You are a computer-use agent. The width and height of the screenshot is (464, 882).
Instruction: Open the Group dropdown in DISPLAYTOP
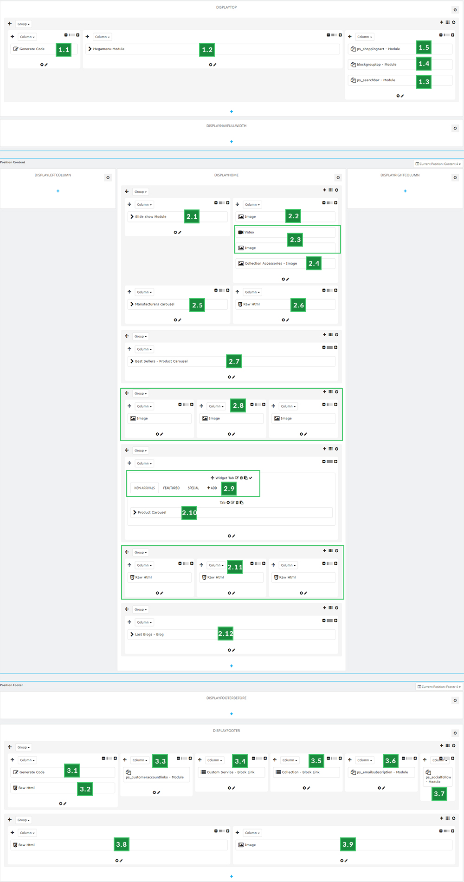[23, 24]
